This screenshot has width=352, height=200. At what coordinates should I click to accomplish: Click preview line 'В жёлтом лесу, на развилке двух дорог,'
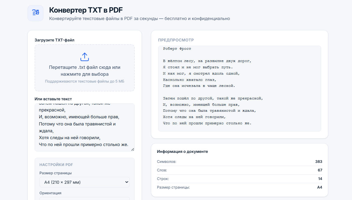click(x=207, y=61)
